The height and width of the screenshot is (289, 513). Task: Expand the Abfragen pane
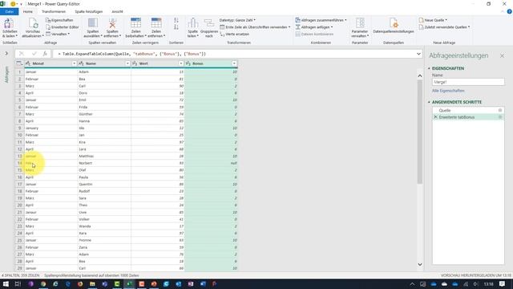click(6, 54)
